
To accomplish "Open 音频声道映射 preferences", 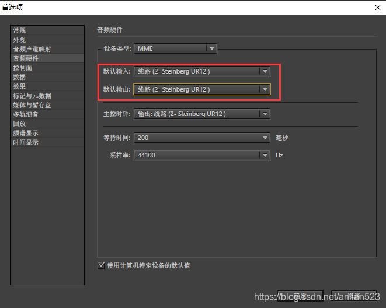I will coord(47,49).
